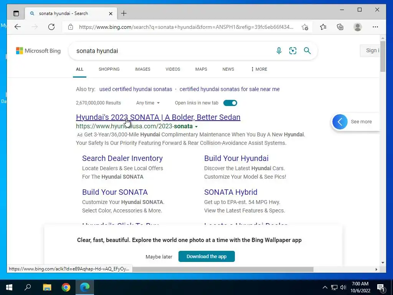Launch Google Chrome from taskbar
The height and width of the screenshot is (295, 393).
click(x=66, y=287)
